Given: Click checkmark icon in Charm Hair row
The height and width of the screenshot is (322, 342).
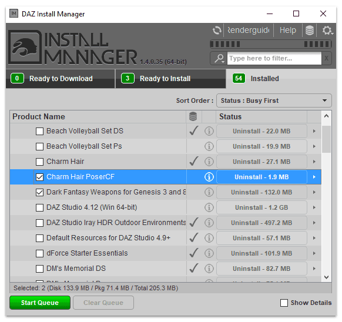Looking at the screenshot, I should 194,161.
